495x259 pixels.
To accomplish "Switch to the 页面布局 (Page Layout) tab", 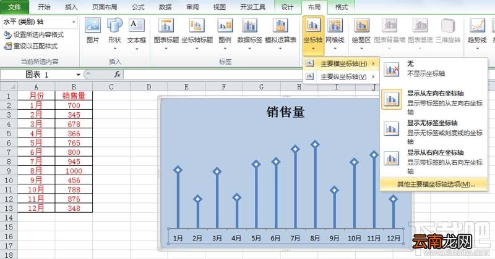I will [105, 7].
